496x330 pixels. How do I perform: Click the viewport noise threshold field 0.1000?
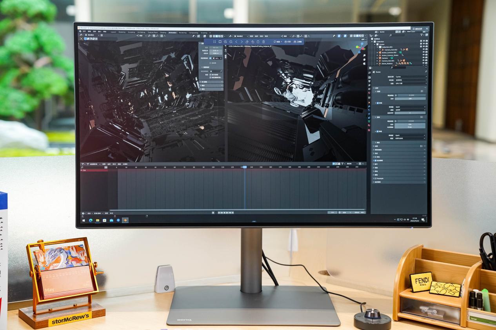pyautogui.click(x=411, y=95)
